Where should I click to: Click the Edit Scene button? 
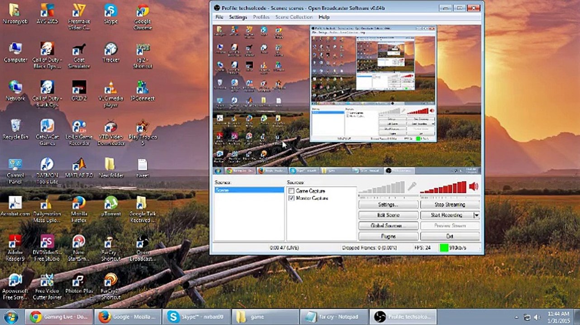click(388, 215)
